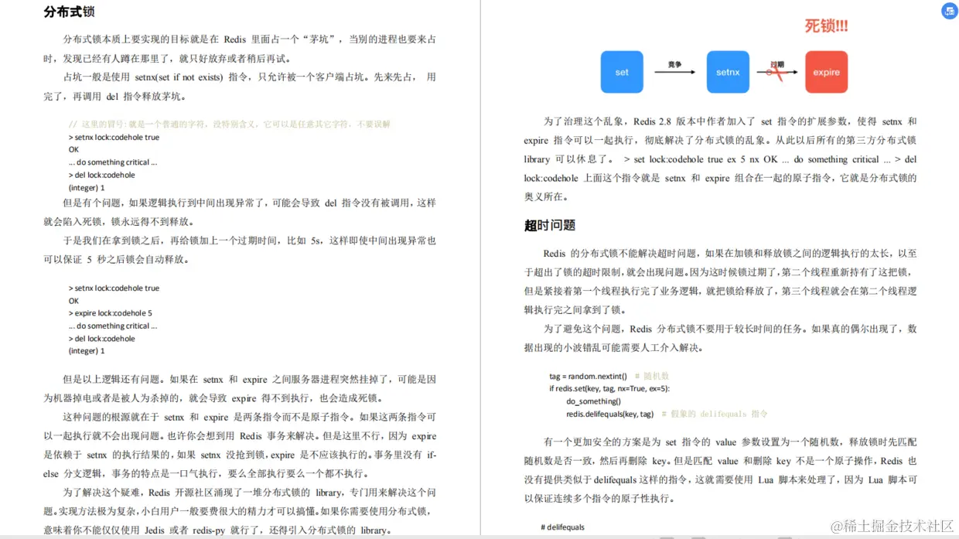
Task: Click the heading "分布式锁"
Action: coord(70,12)
